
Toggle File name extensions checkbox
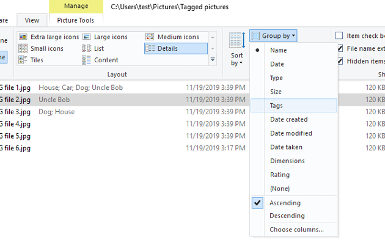tap(339, 48)
